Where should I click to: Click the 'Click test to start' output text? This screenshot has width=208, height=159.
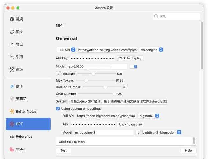pyautogui.click(x=72, y=142)
